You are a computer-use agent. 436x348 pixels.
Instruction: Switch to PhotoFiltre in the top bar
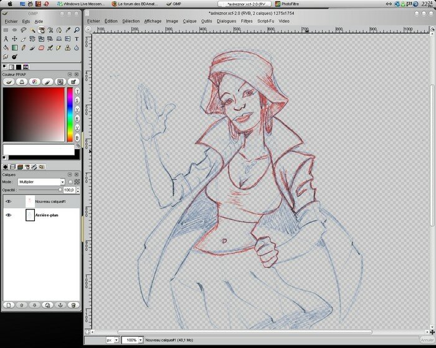tap(287, 4)
